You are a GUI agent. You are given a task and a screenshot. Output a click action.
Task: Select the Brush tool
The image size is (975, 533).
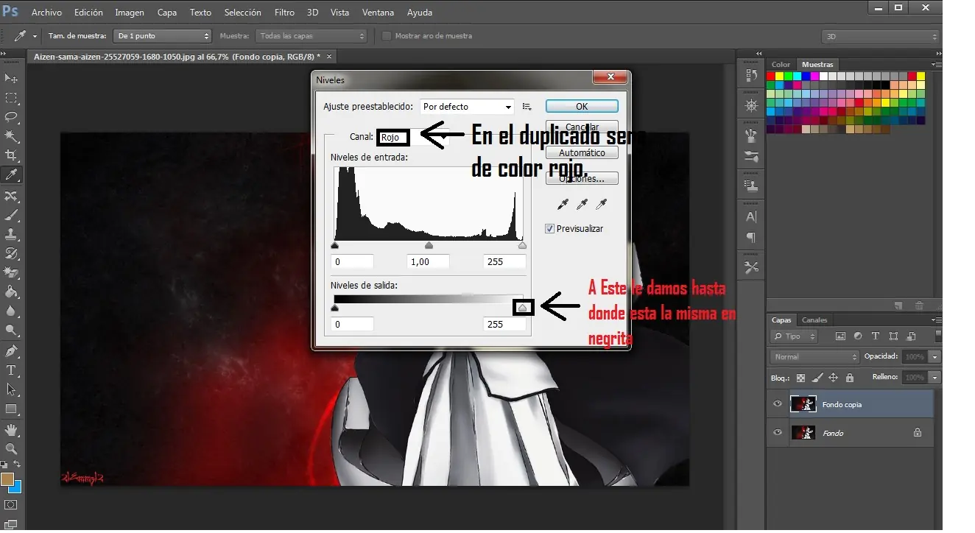(x=12, y=215)
